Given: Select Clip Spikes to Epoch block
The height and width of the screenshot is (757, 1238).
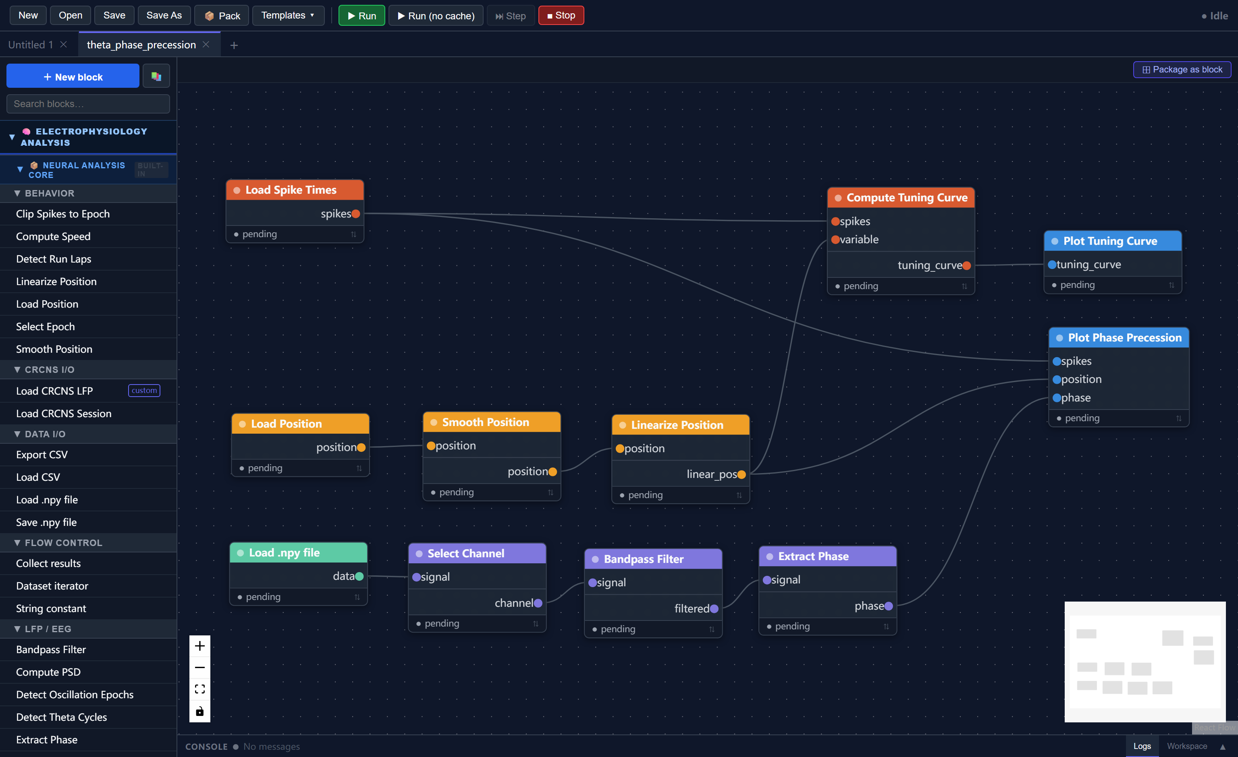Looking at the screenshot, I should click(x=88, y=214).
